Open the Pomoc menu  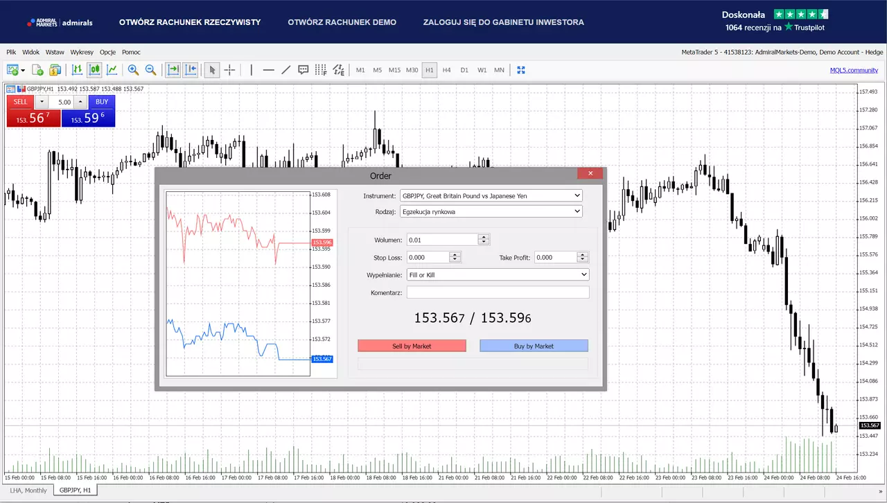click(x=131, y=52)
